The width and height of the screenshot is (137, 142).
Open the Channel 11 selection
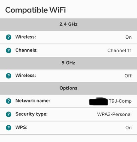coord(119,50)
